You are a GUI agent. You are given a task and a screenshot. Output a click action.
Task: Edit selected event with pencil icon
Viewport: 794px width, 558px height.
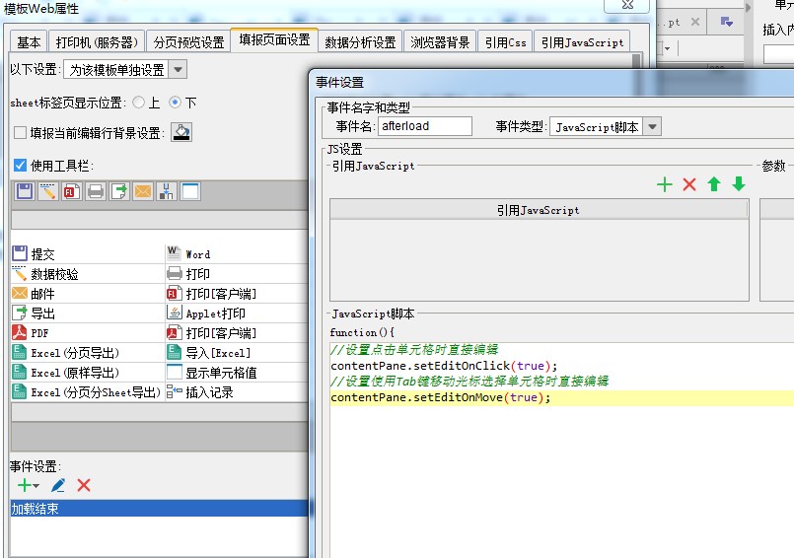(x=58, y=485)
